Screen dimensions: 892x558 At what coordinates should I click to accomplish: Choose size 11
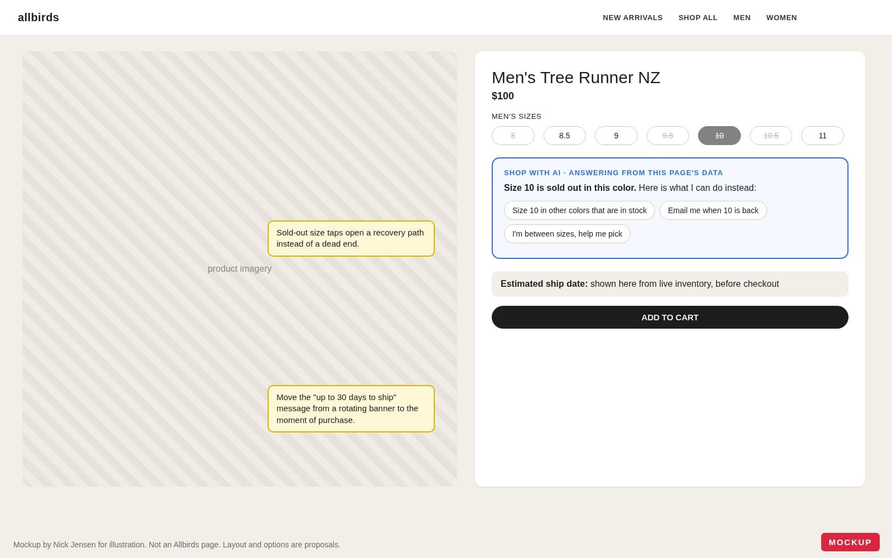pyautogui.click(x=822, y=136)
